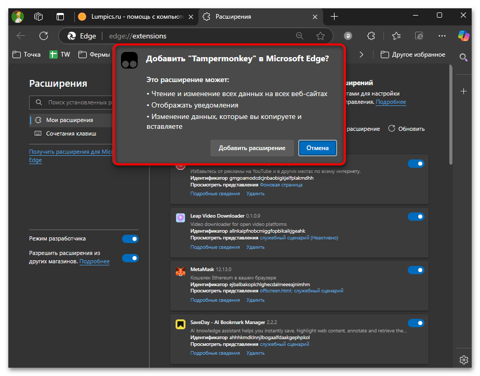Click the Tampermonkey icon in dialog
The image size is (480, 376).
point(129,60)
